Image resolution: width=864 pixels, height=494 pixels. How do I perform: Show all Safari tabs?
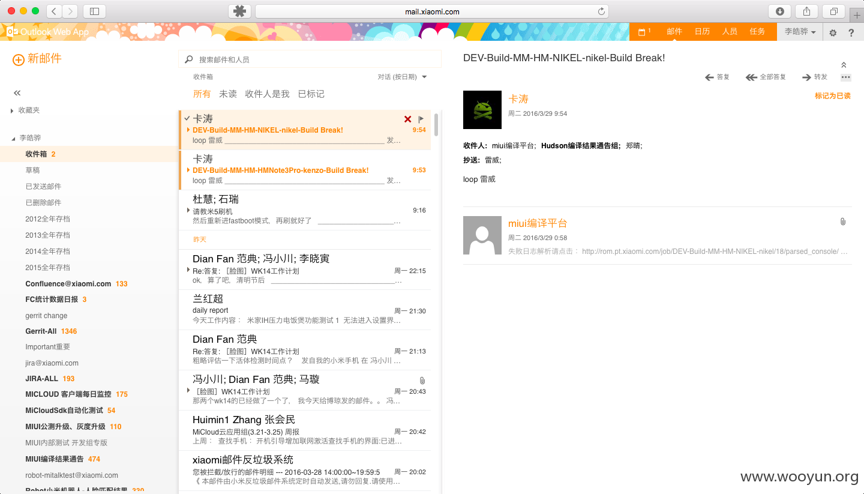[833, 11]
